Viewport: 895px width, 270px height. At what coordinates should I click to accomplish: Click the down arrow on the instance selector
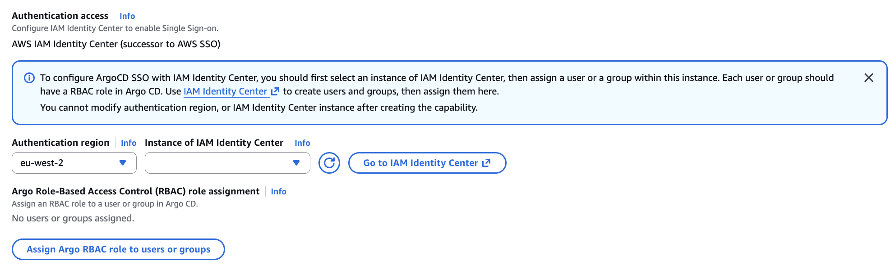[296, 163]
